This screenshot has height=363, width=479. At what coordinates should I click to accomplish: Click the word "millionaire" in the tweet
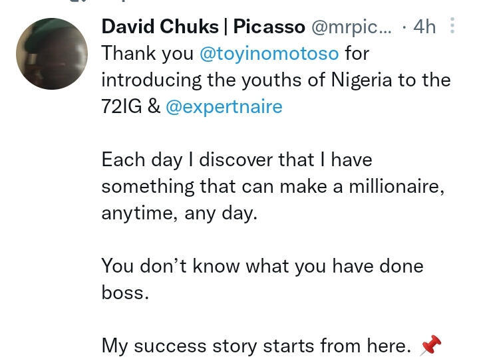(x=394, y=186)
